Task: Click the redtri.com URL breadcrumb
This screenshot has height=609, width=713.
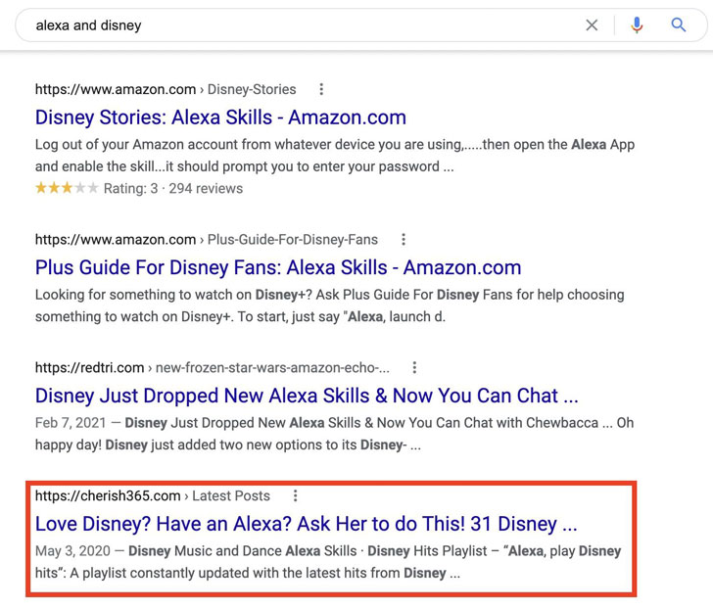Action: point(212,368)
